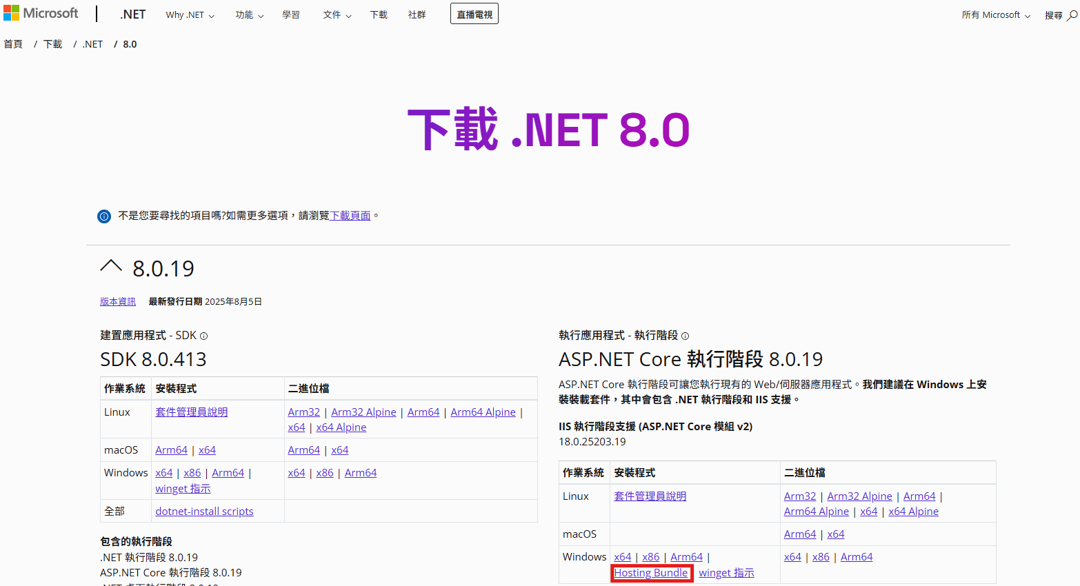Expand the Why .NET dropdown menu
The height and width of the screenshot is (586, 1080).
pyautogui.click(x=190, y=15)
